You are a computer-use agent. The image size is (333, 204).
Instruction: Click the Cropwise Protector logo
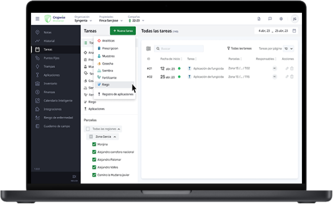(55, 19)
